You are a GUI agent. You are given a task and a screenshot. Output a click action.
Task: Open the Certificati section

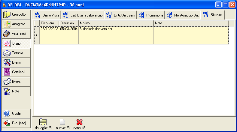(x=16, y=72)
